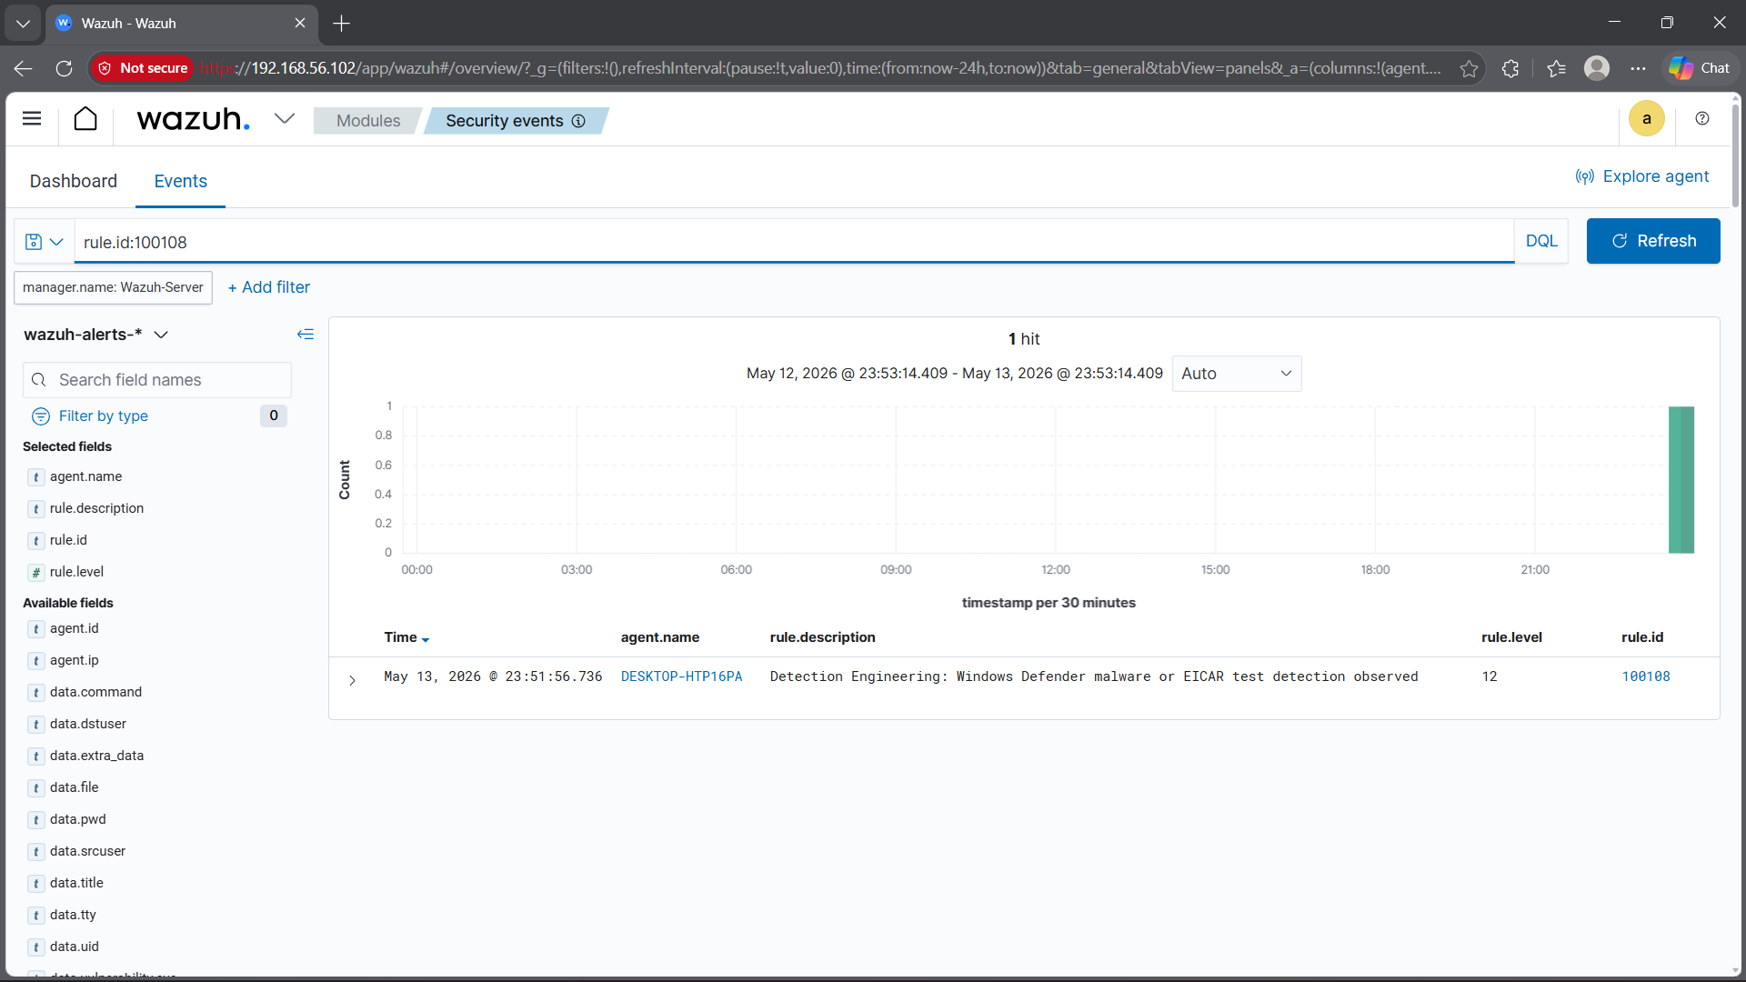Select data.dstuser available field
Screen dimensions: 1746x982
click(x=88, y=724)
